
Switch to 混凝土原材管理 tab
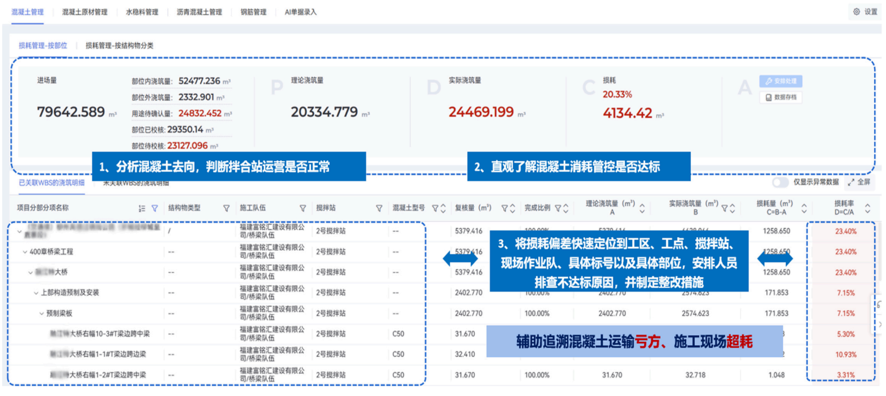point(85,12)
